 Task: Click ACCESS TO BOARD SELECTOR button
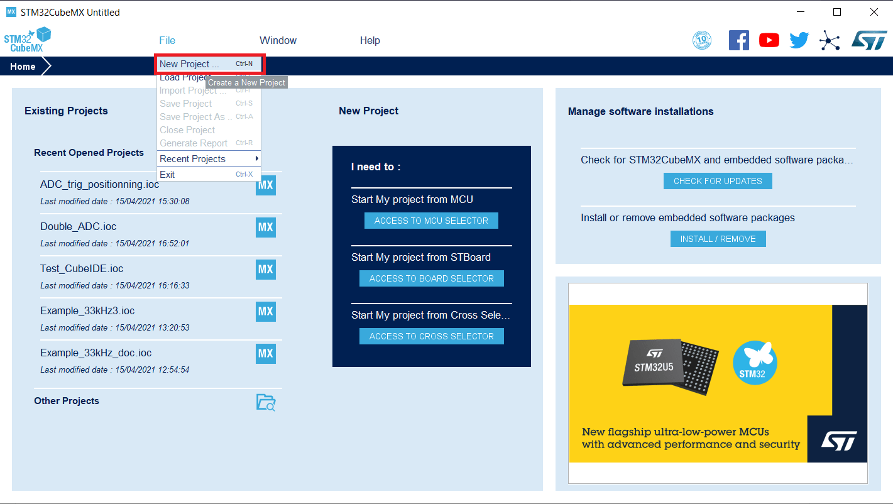pos(432,278)
